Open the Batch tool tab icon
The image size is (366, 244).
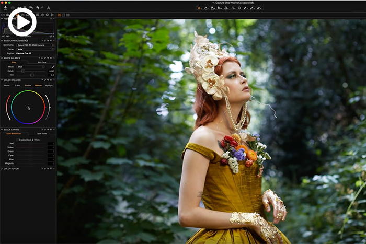(52, 15)
